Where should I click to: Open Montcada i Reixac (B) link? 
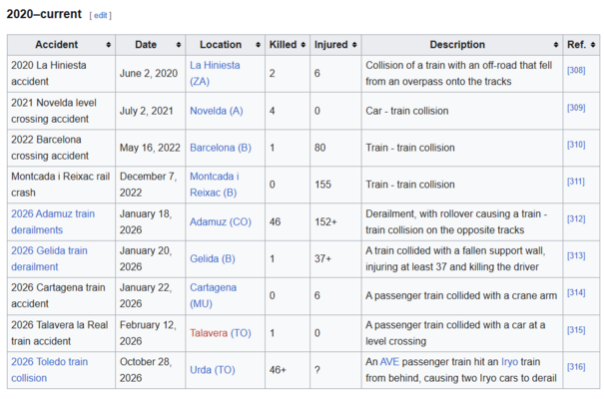point(215,185)
